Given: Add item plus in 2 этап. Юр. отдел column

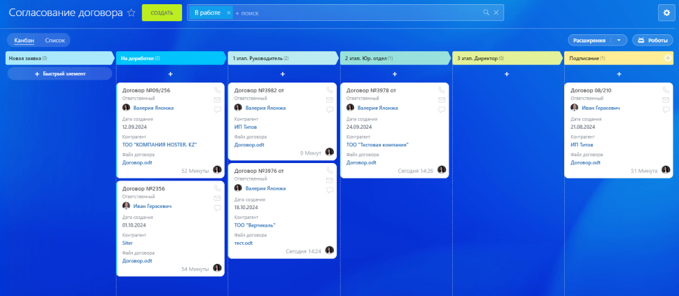Looking at the screenshot, I should (x=395, y=74).
